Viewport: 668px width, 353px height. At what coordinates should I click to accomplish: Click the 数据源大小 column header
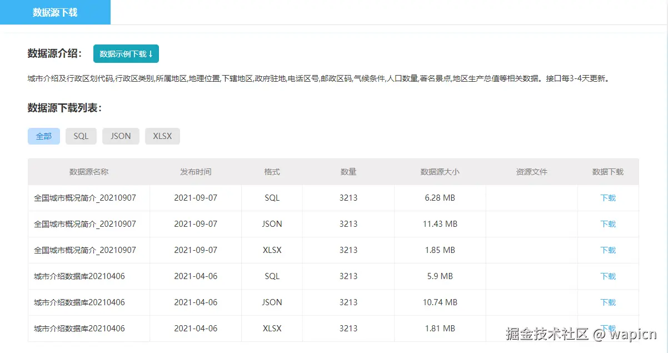[x=440, y=172]
